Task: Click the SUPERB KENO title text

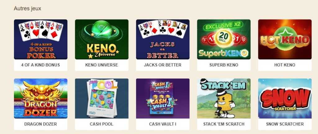Action: point(224,65)
